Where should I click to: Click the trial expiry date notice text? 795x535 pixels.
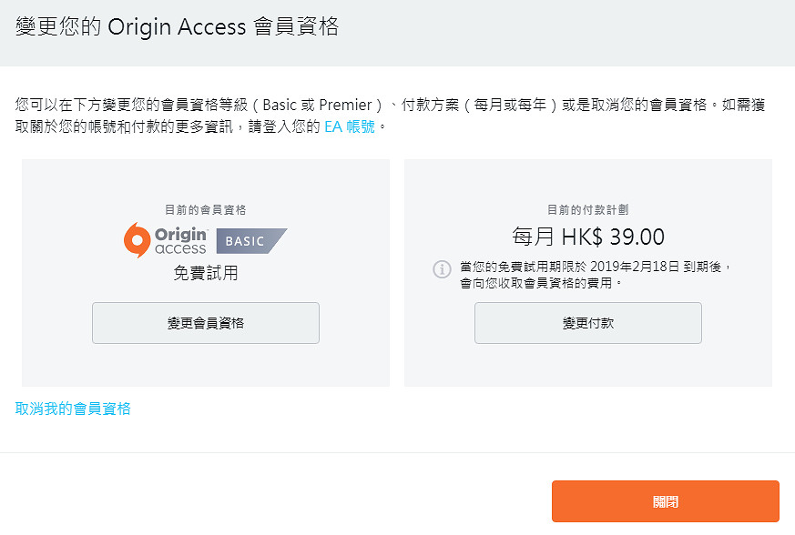click(596, 267)
